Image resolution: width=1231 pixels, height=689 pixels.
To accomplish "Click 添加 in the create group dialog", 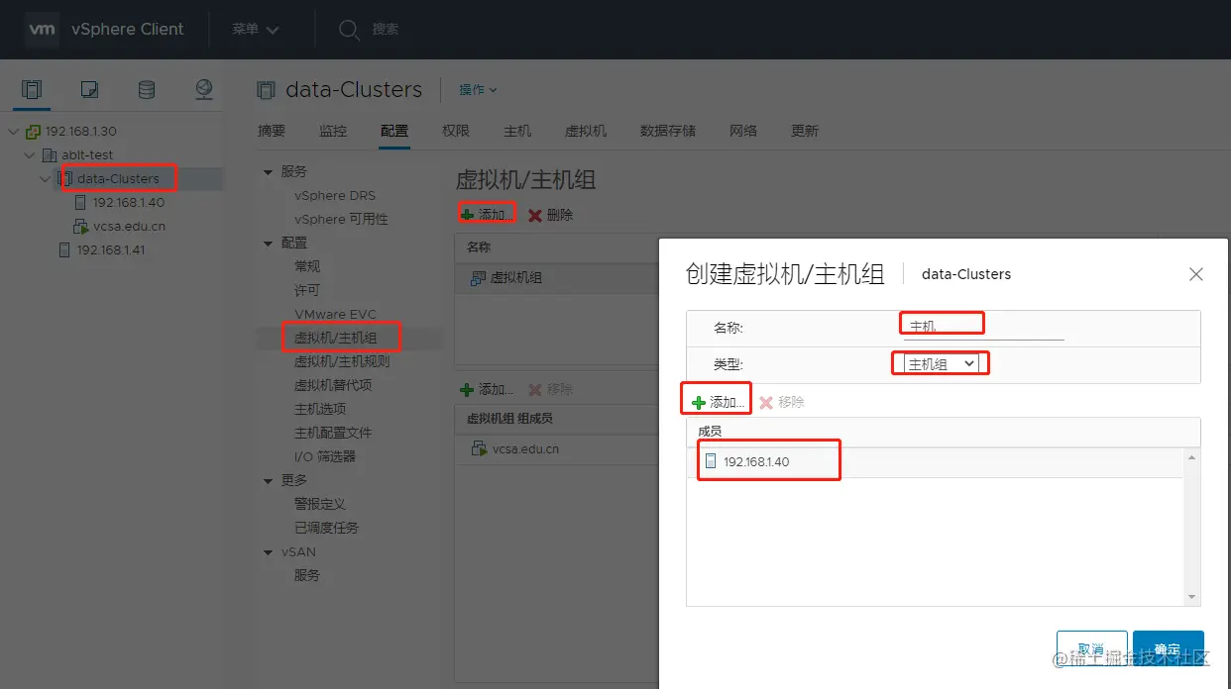I will click(x=719, y=403).
